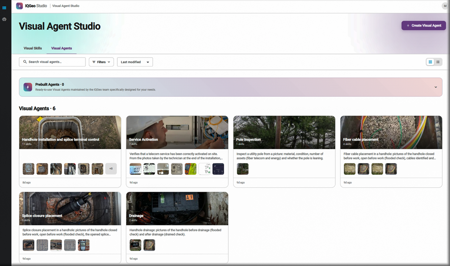Image resolution: width=450 pixels, height=266 pixels.
Task: Click the Prebuilt Agents lightning icon
Action: click(28, 87)
